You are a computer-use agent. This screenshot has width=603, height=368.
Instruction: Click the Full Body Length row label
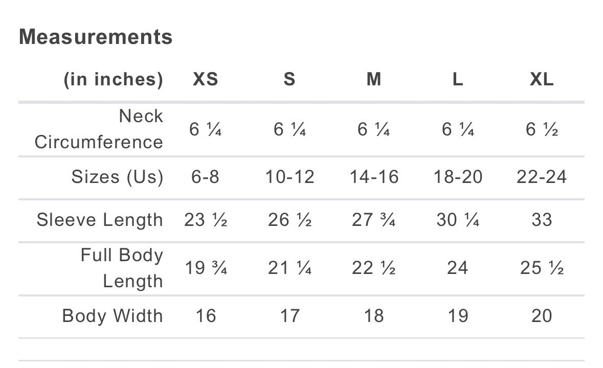point(122,268)
